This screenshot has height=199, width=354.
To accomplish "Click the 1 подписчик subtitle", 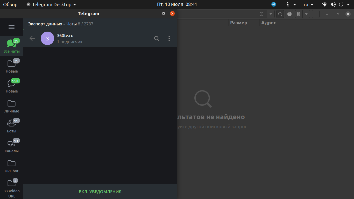I will click(x=70, y=42).
